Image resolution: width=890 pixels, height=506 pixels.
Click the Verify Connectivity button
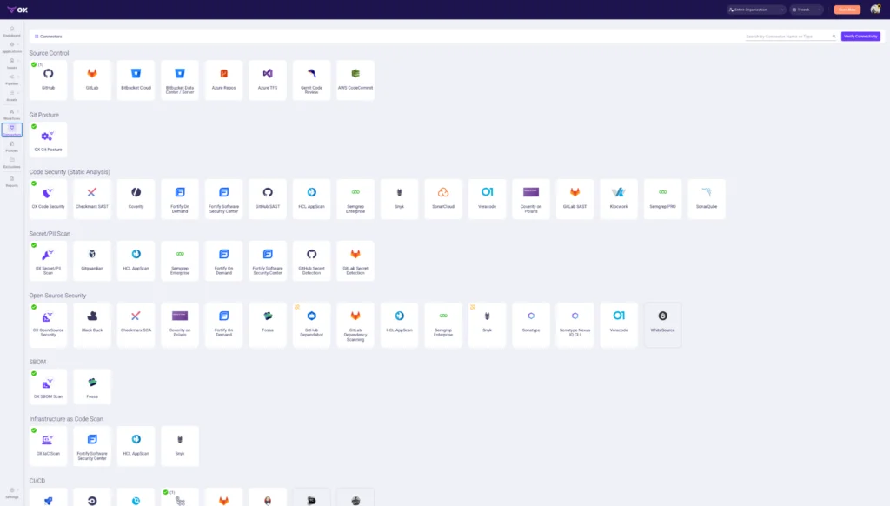(x=860, y=37)
